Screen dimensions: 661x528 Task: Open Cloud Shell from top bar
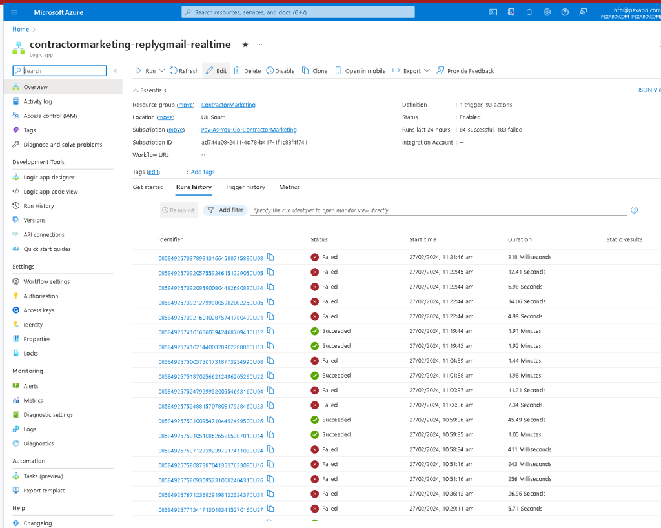click(x=493, y=12)
